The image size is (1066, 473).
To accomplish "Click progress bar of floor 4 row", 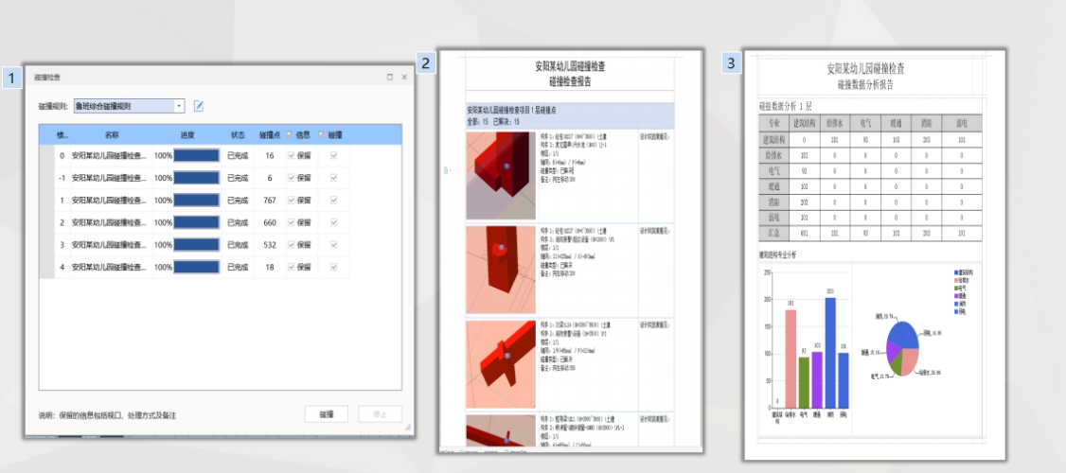I will pos(197,267).
